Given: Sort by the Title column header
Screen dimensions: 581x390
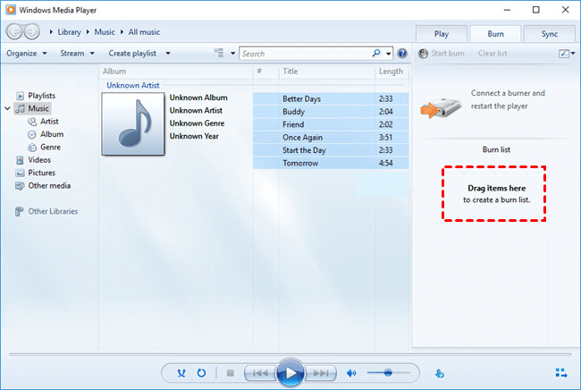Looking at the screenshot, I should (326, 72).
